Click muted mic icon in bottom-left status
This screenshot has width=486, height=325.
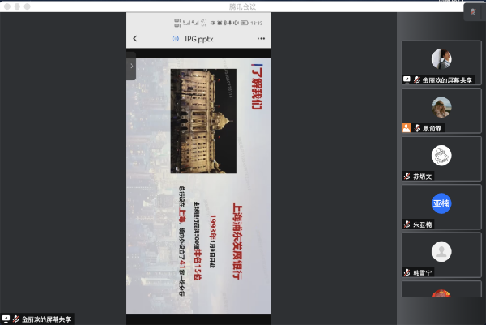pos(15,319)
